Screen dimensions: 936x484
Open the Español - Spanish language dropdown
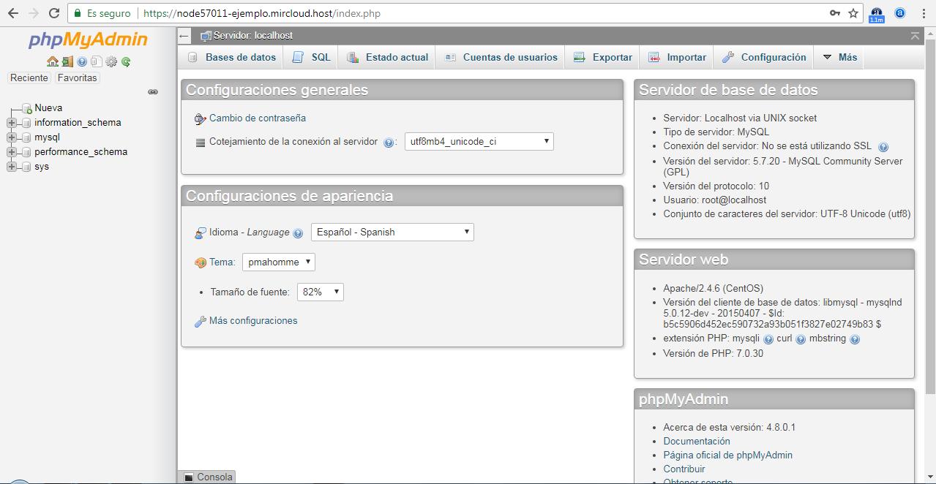(392, 232)
